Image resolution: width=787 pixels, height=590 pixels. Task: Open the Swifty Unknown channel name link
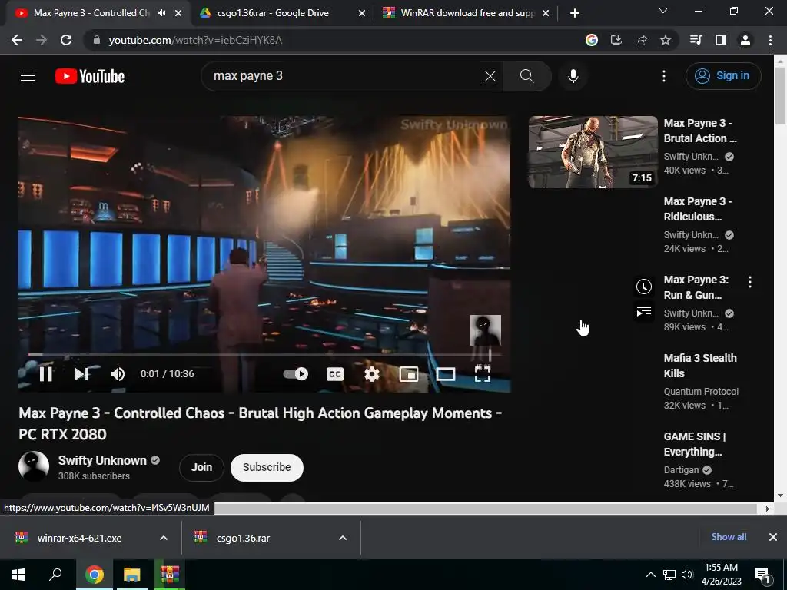[x=102, y=461]
